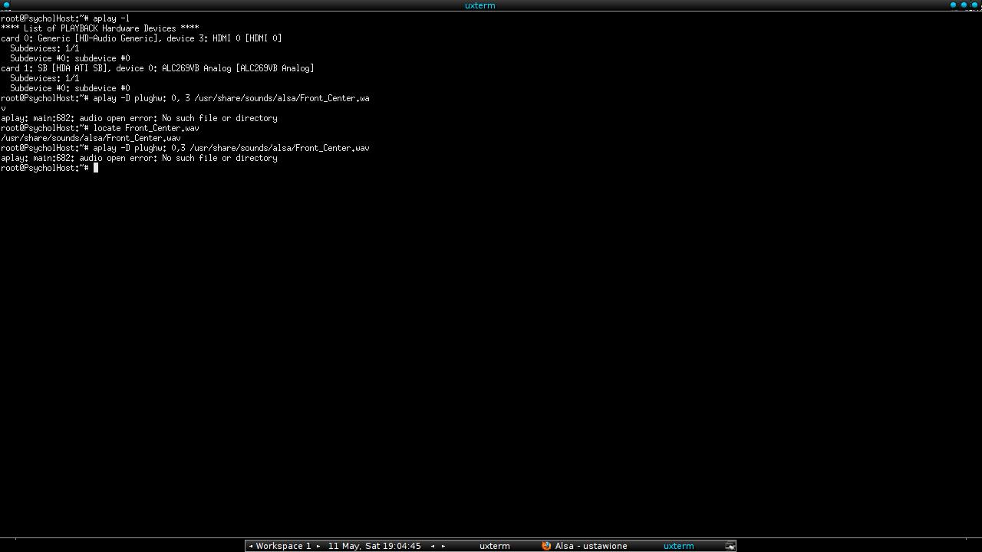Close the uxterm window via the rightmost title button
Image resolution: width=982 pixels, height=552 pixels.
[x=974, y=5]
